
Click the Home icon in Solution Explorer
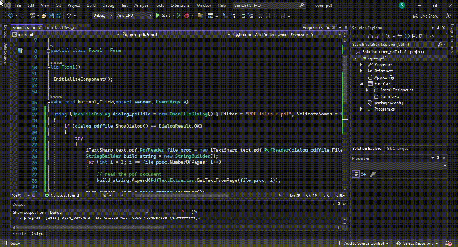(370, 36)
